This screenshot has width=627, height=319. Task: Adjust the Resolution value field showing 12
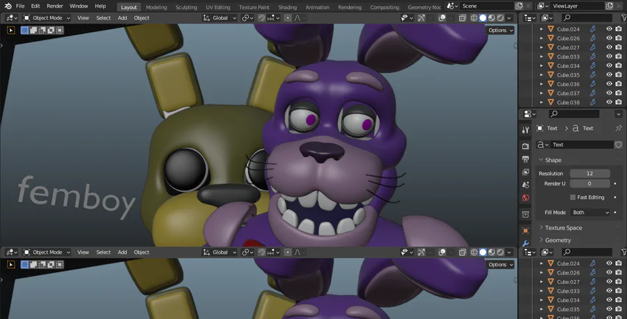pyautogui.click(x=590, y=174)
